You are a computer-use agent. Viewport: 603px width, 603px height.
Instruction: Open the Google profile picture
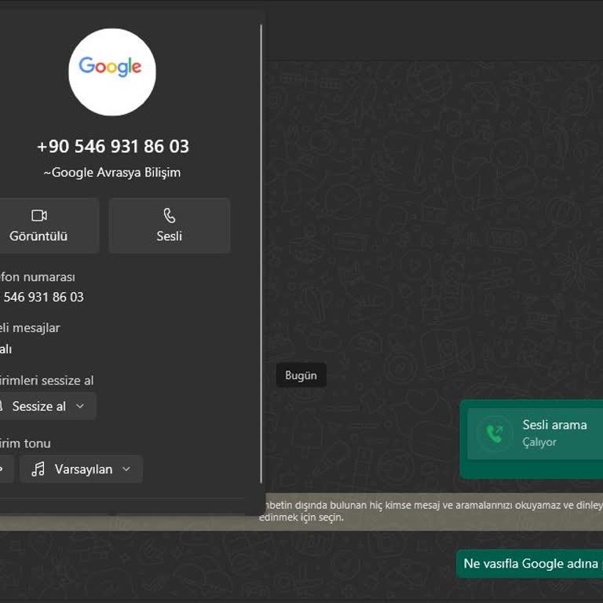click(112, 72)
